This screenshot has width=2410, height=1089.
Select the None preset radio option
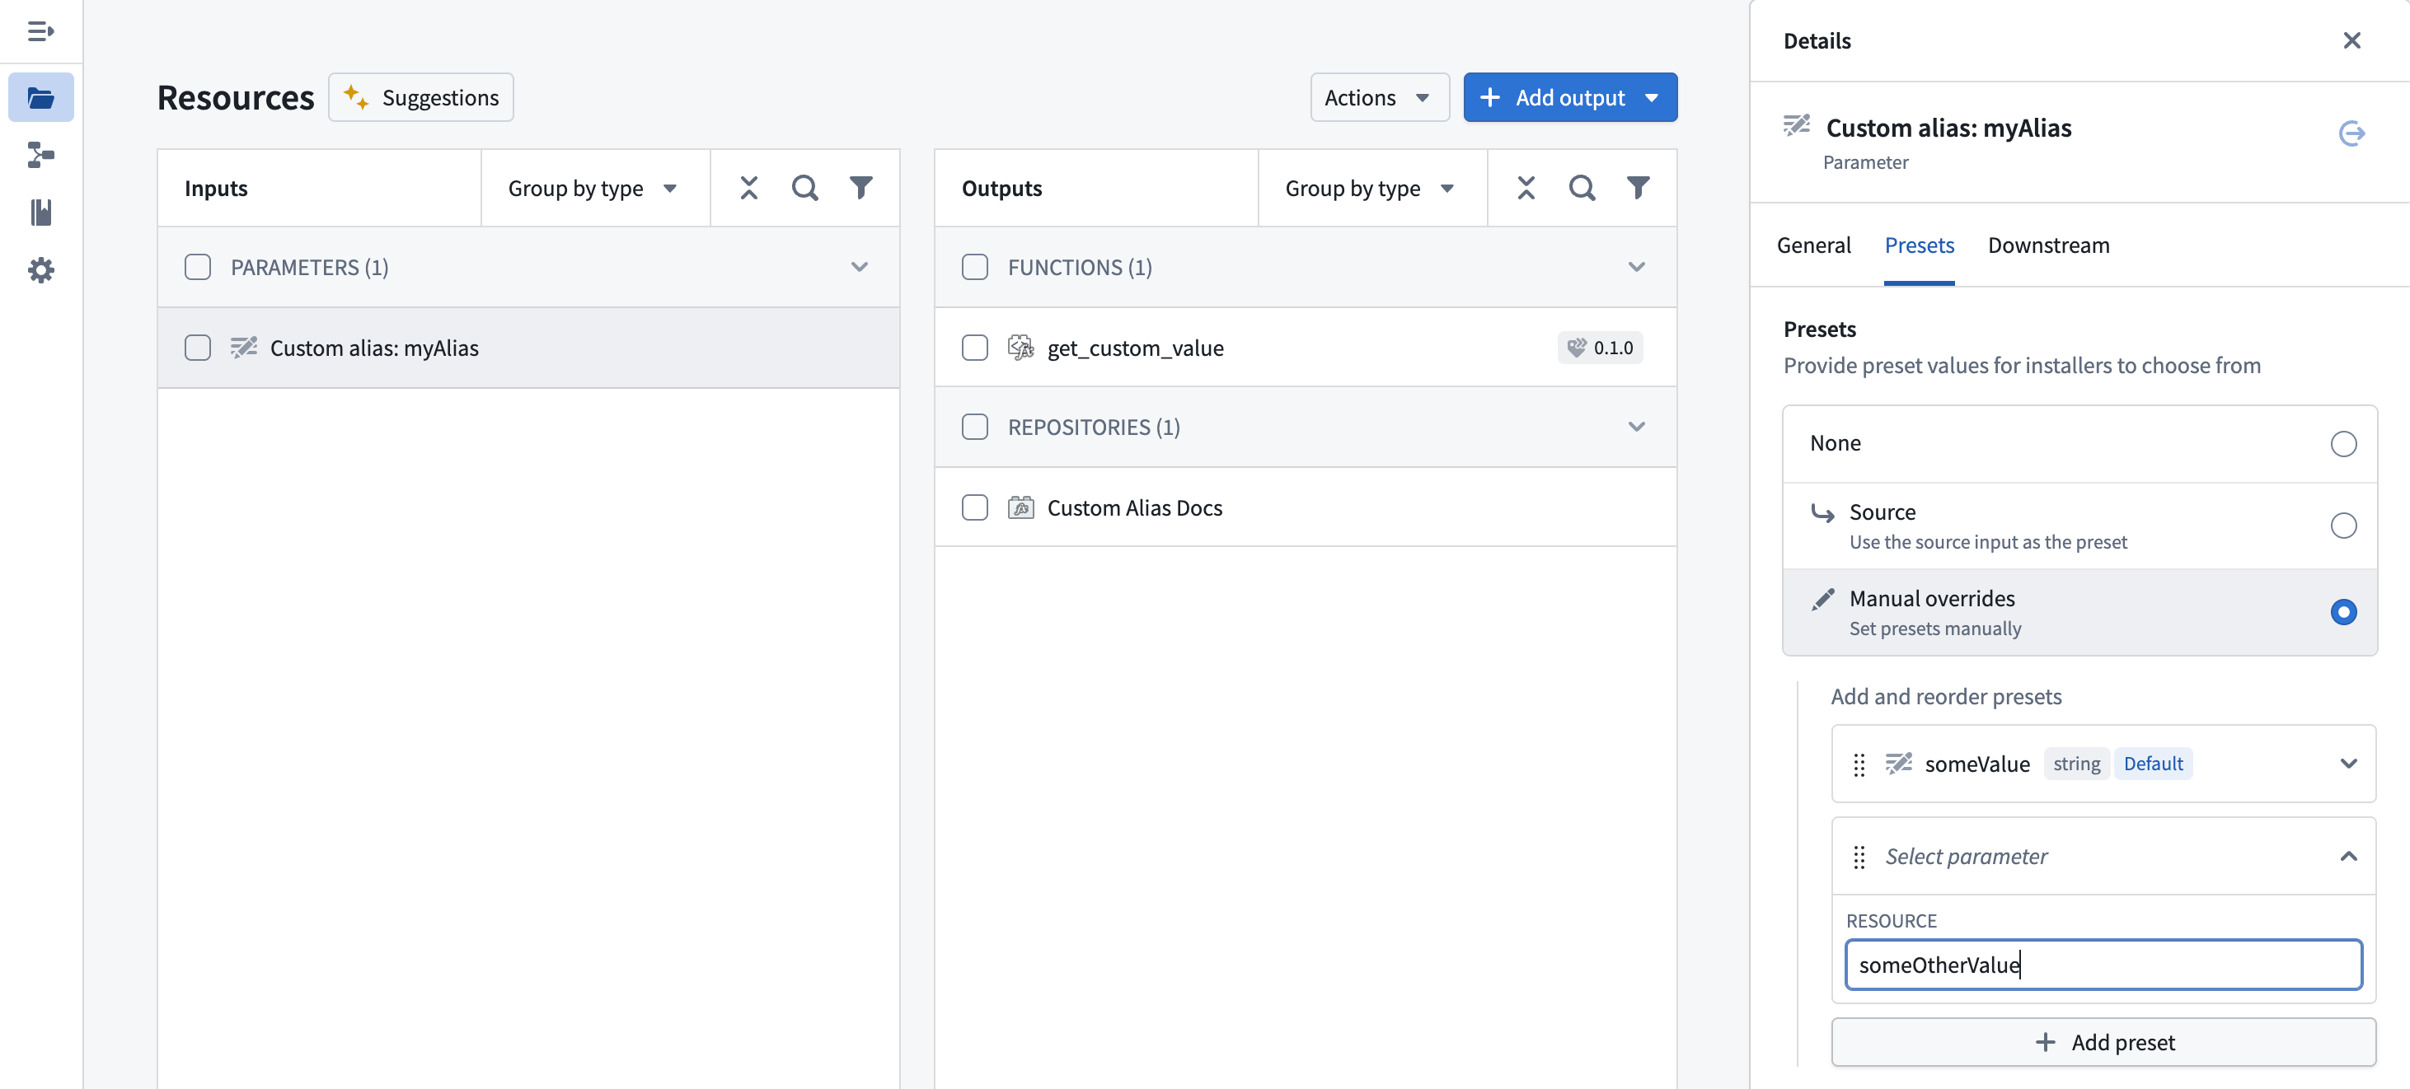pos(2342,443)
